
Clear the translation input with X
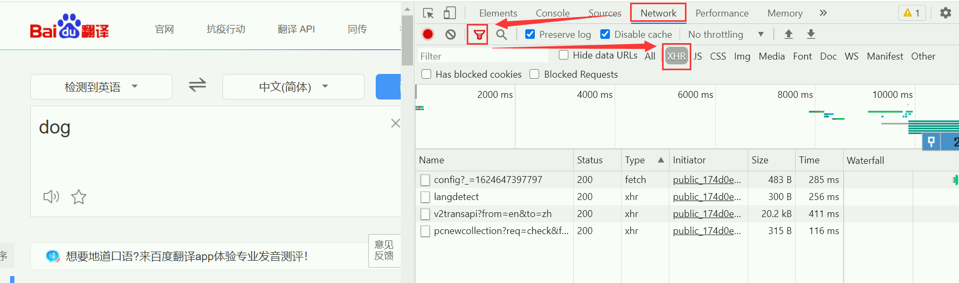point(395,123)
